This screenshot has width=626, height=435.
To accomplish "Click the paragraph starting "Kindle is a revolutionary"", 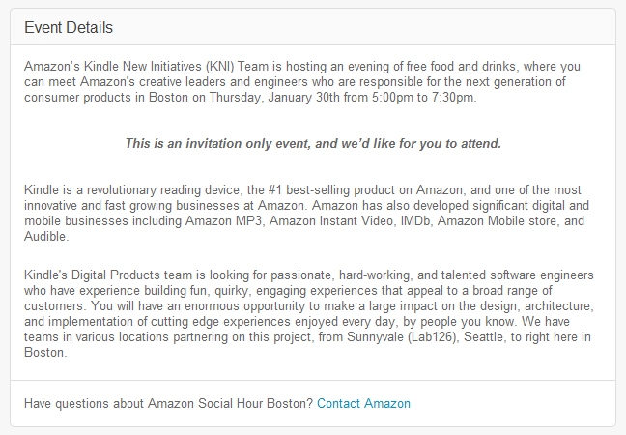I will pyautogui.click(x=306, y=213).
